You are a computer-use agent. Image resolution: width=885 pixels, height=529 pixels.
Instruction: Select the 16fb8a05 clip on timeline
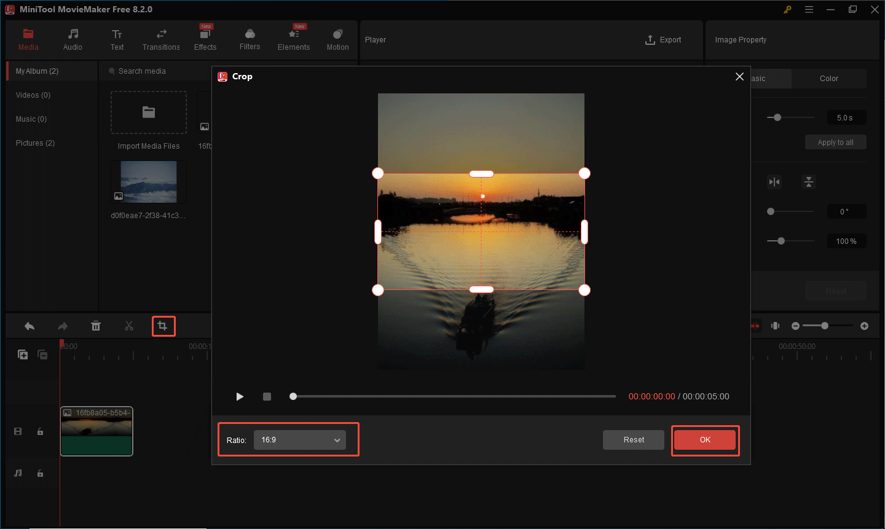pyautogui.click(x=96, y=431)
